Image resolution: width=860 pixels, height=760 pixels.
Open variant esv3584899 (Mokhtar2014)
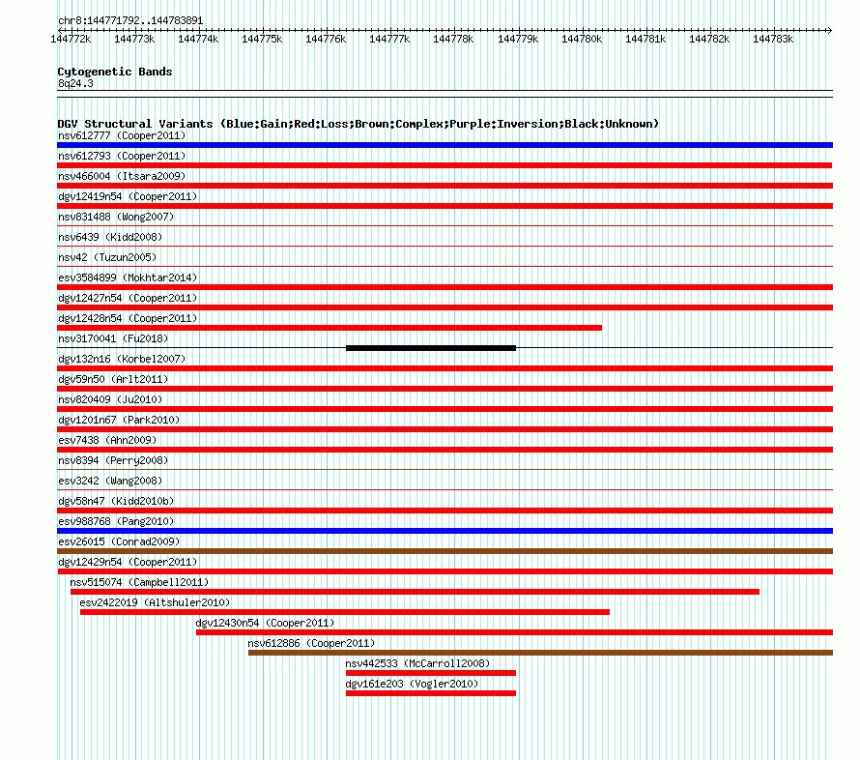click(x=128, y=278)
